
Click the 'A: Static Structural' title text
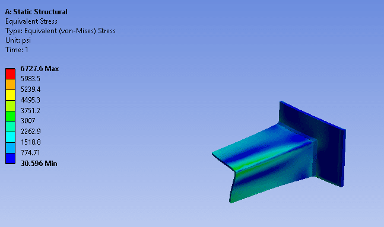pyautogui.click(x=36, y=12)
